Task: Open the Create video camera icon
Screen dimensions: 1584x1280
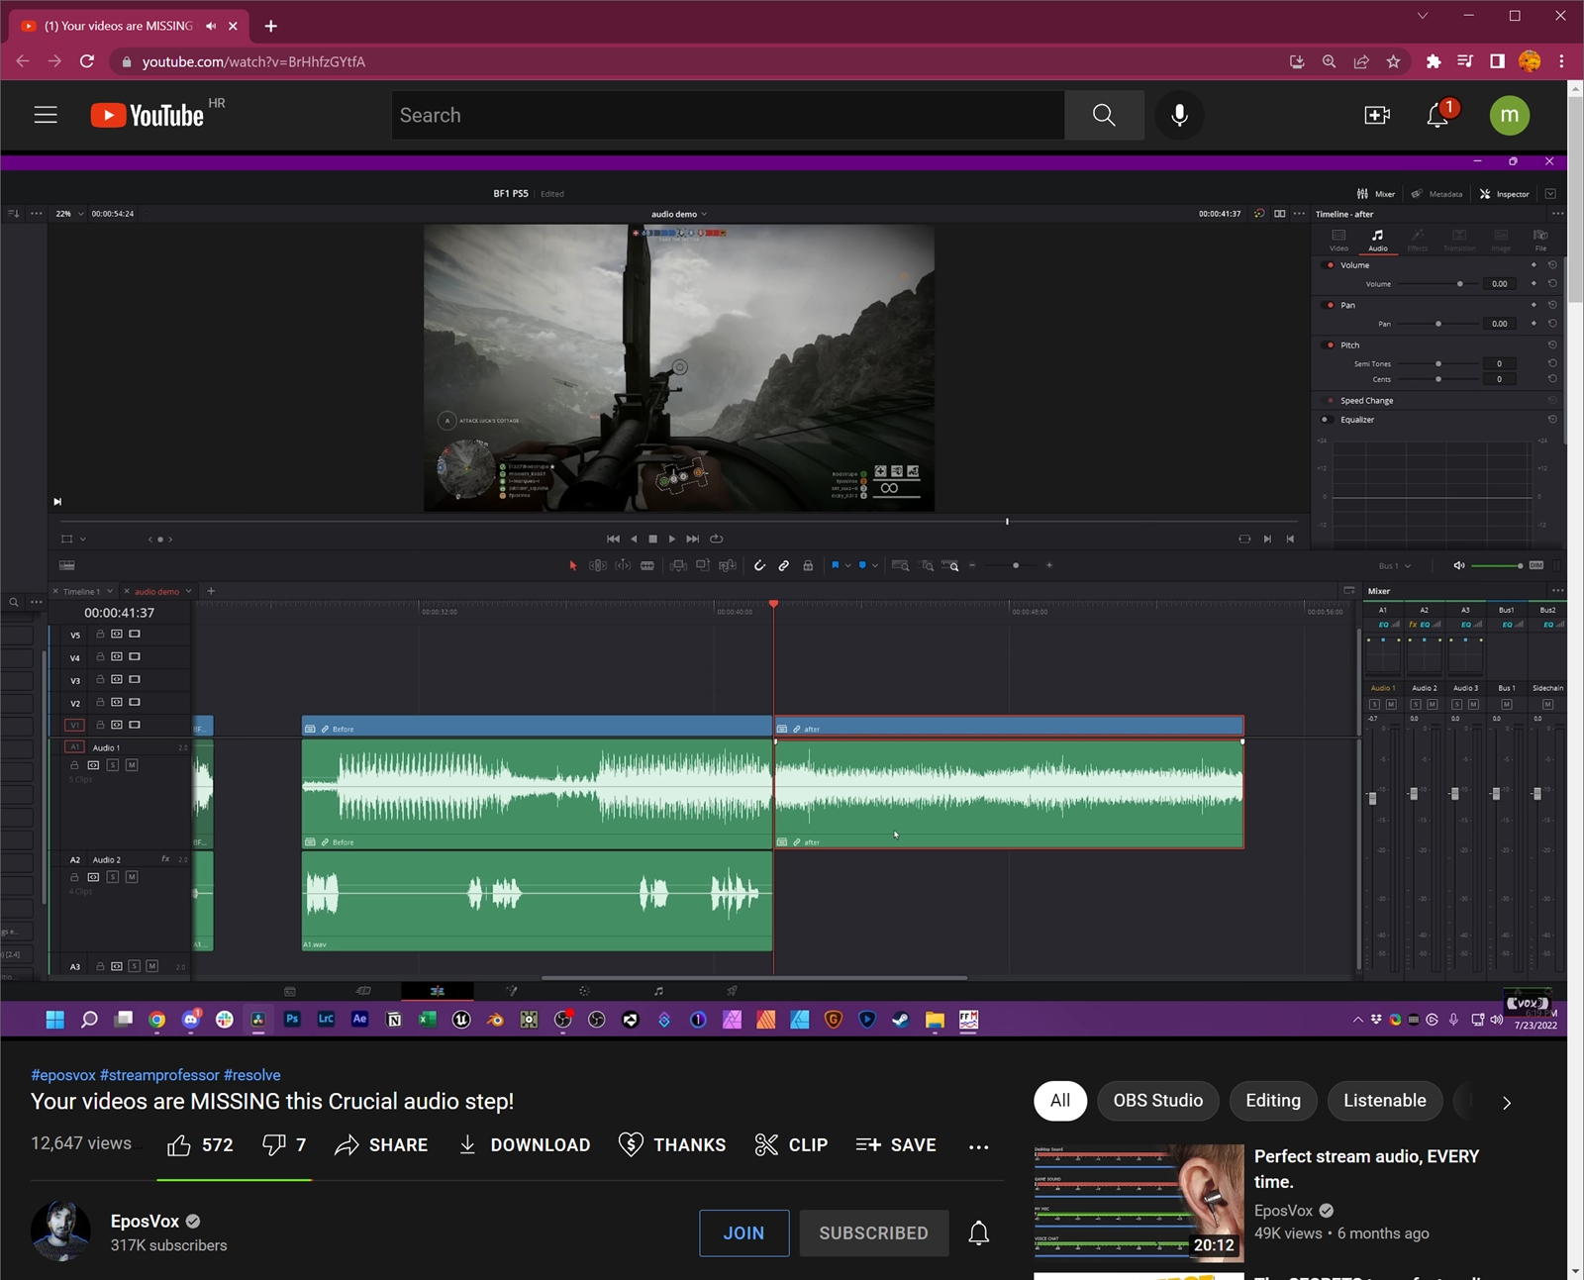Action: pyautogui.click(x=1377, y=116)
